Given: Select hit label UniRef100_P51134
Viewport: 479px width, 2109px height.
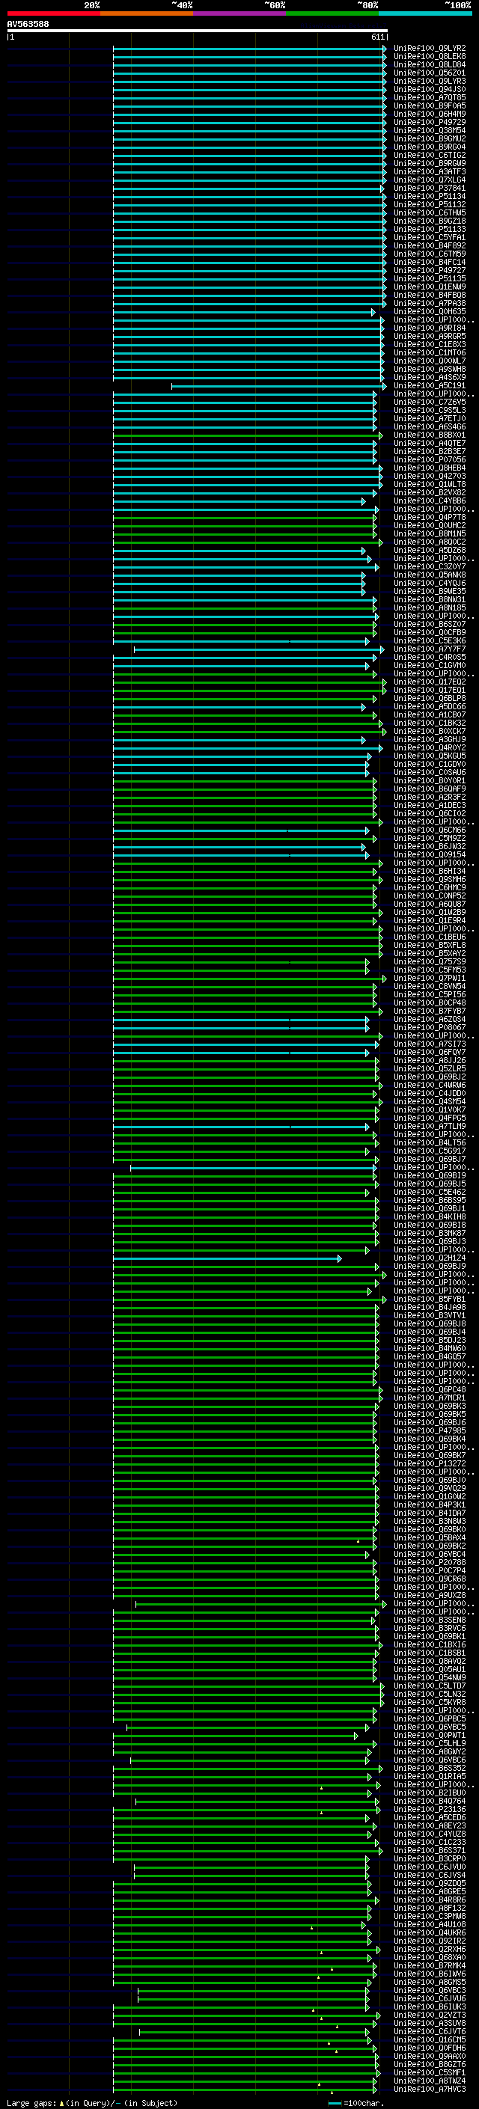Looking at the screenshot, I should point(430,197).
